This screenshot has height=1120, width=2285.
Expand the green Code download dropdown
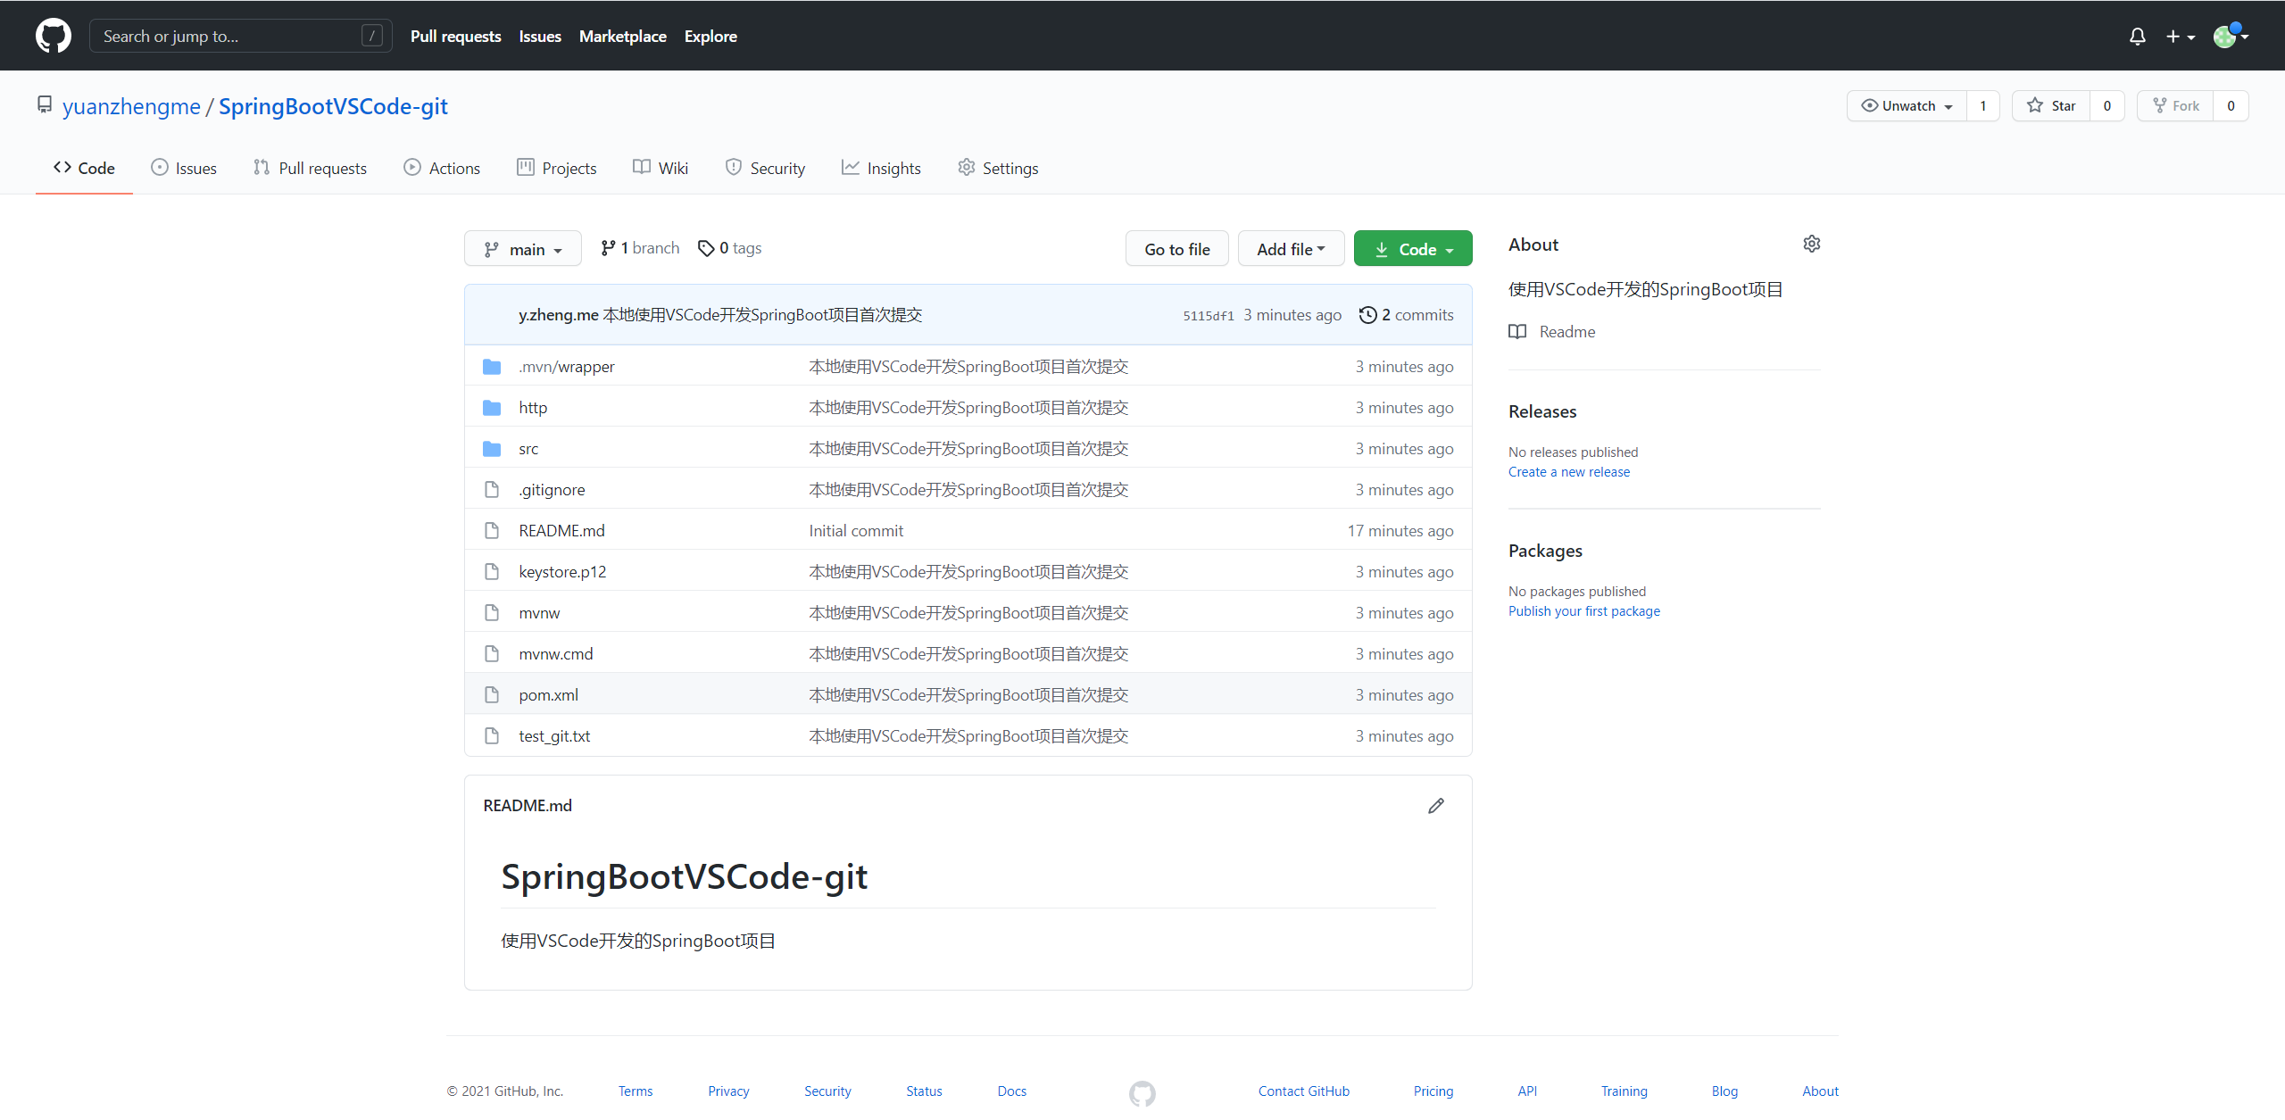pos(1413,249)
